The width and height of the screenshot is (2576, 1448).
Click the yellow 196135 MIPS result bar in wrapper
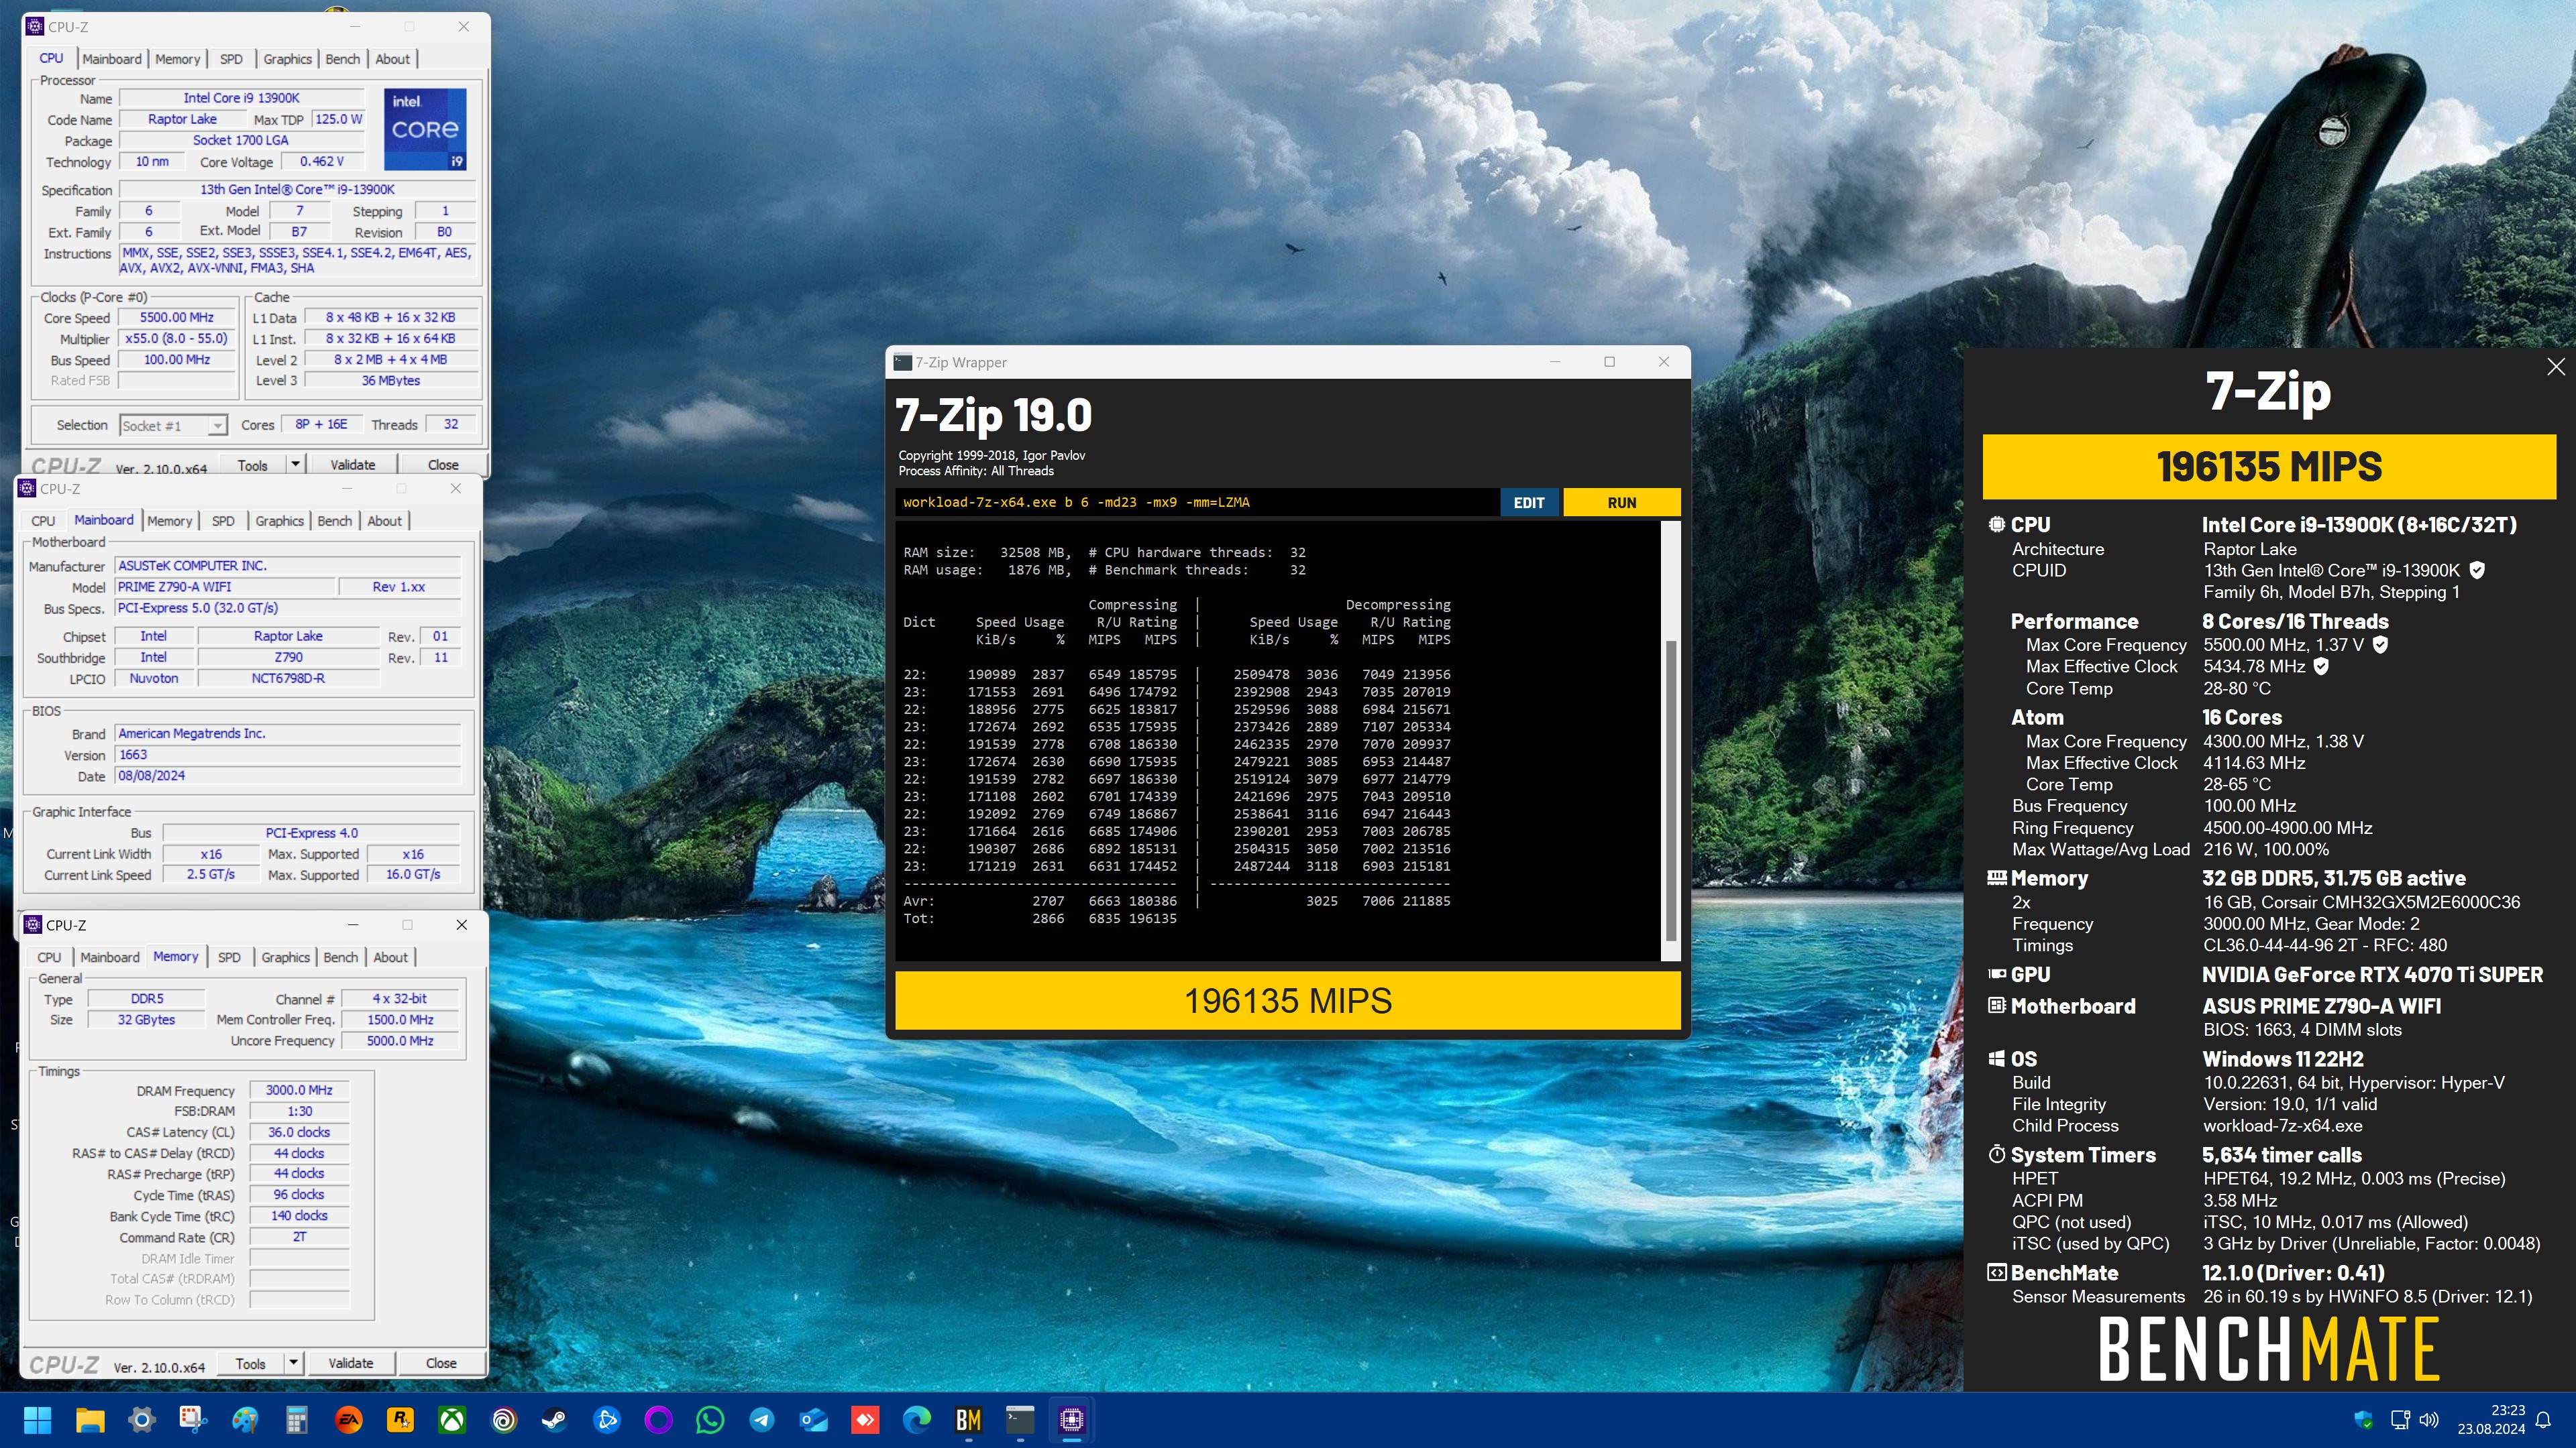click(x=1288, y=1000)
